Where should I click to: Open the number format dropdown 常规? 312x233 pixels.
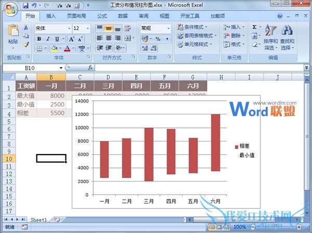click(168, 29)
